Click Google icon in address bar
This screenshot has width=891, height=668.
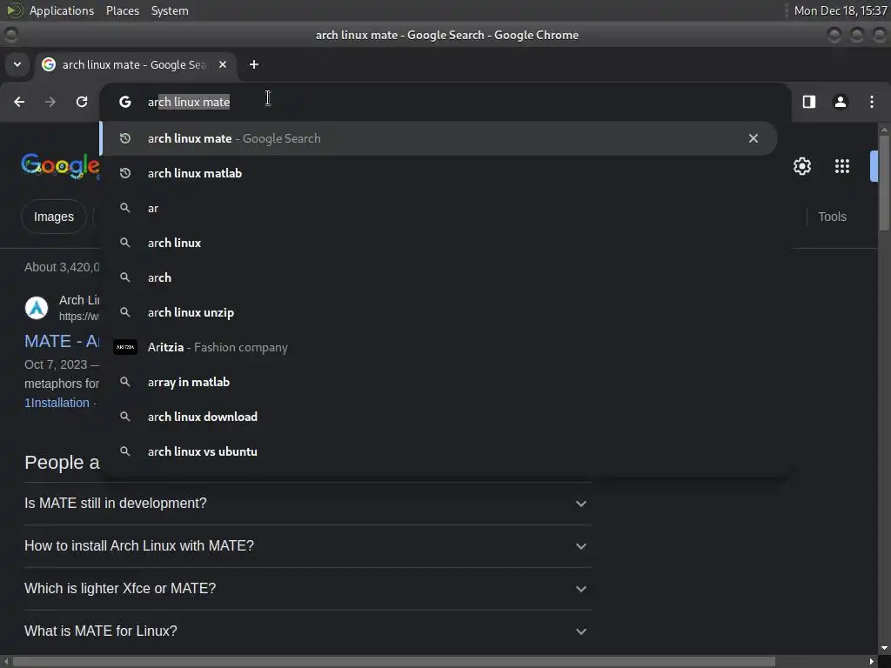[125, 102]
